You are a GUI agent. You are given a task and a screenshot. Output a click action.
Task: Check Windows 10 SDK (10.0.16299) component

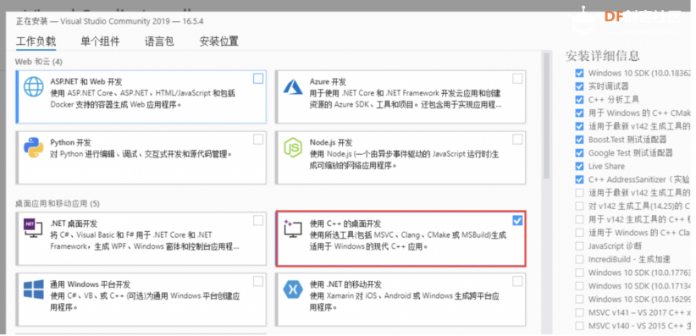pyautogui.click(x=579, y=299)
